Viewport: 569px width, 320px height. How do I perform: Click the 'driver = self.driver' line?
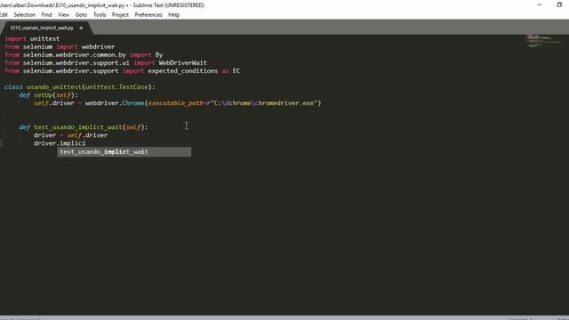coord(70,135)
